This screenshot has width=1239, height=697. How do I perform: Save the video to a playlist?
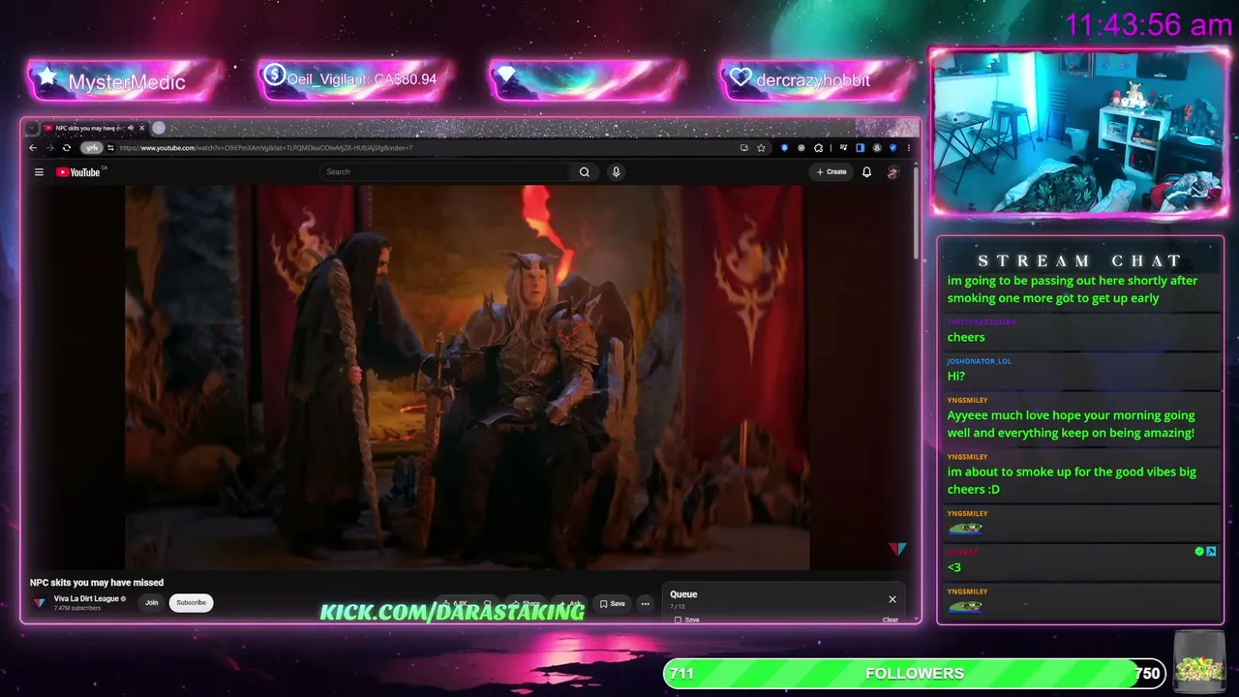pyautogui.click(x=612, y=603)
